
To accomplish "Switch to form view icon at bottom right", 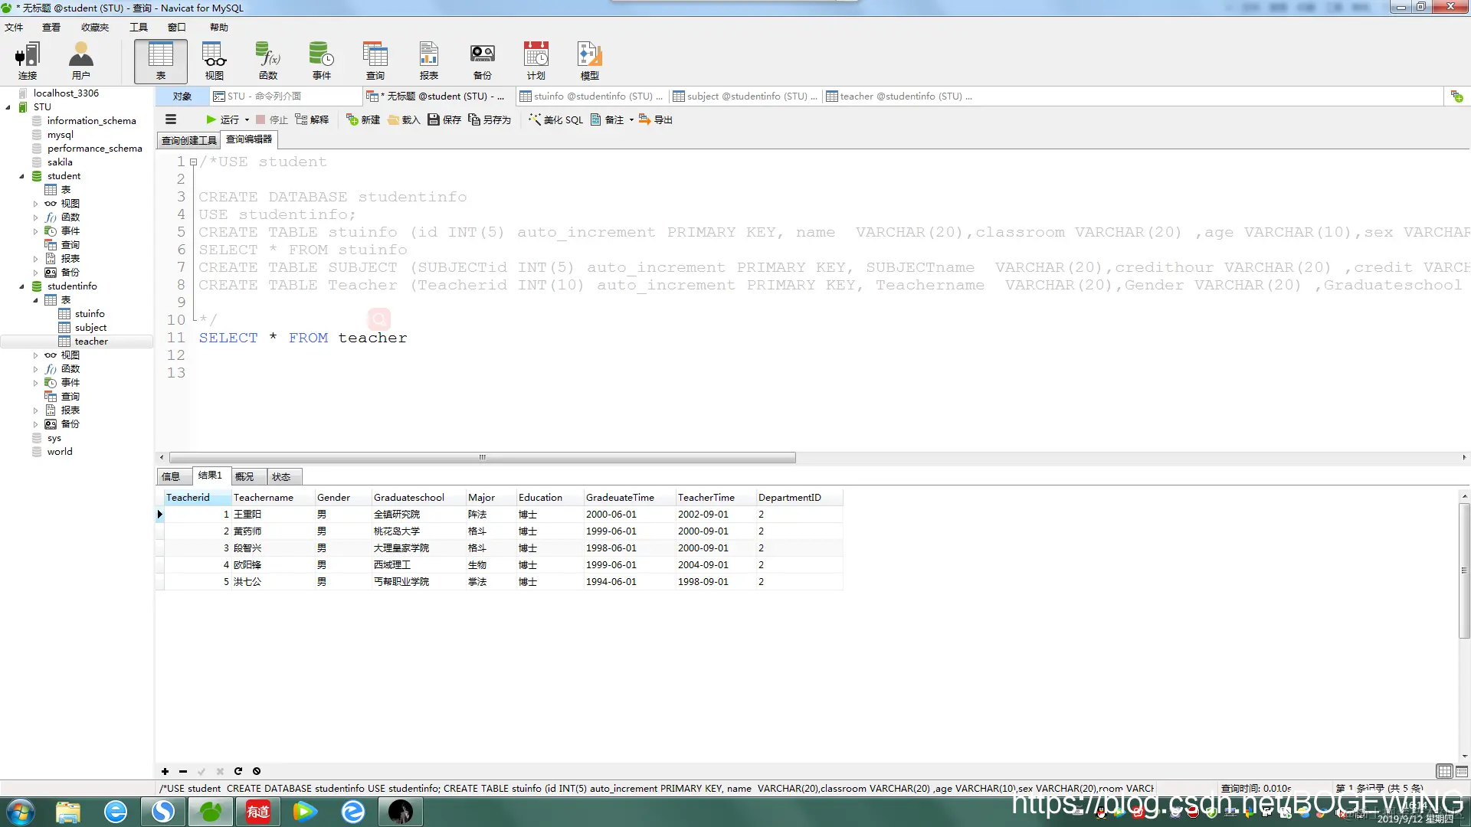I will (x=1462, y=771).
